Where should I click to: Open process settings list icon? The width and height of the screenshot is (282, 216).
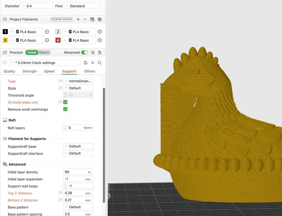93,52
